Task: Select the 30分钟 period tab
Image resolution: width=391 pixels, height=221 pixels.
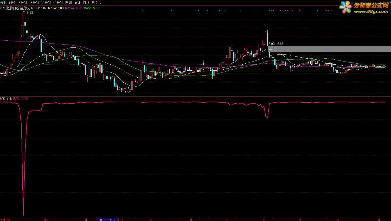Action: tap(46, 3)
